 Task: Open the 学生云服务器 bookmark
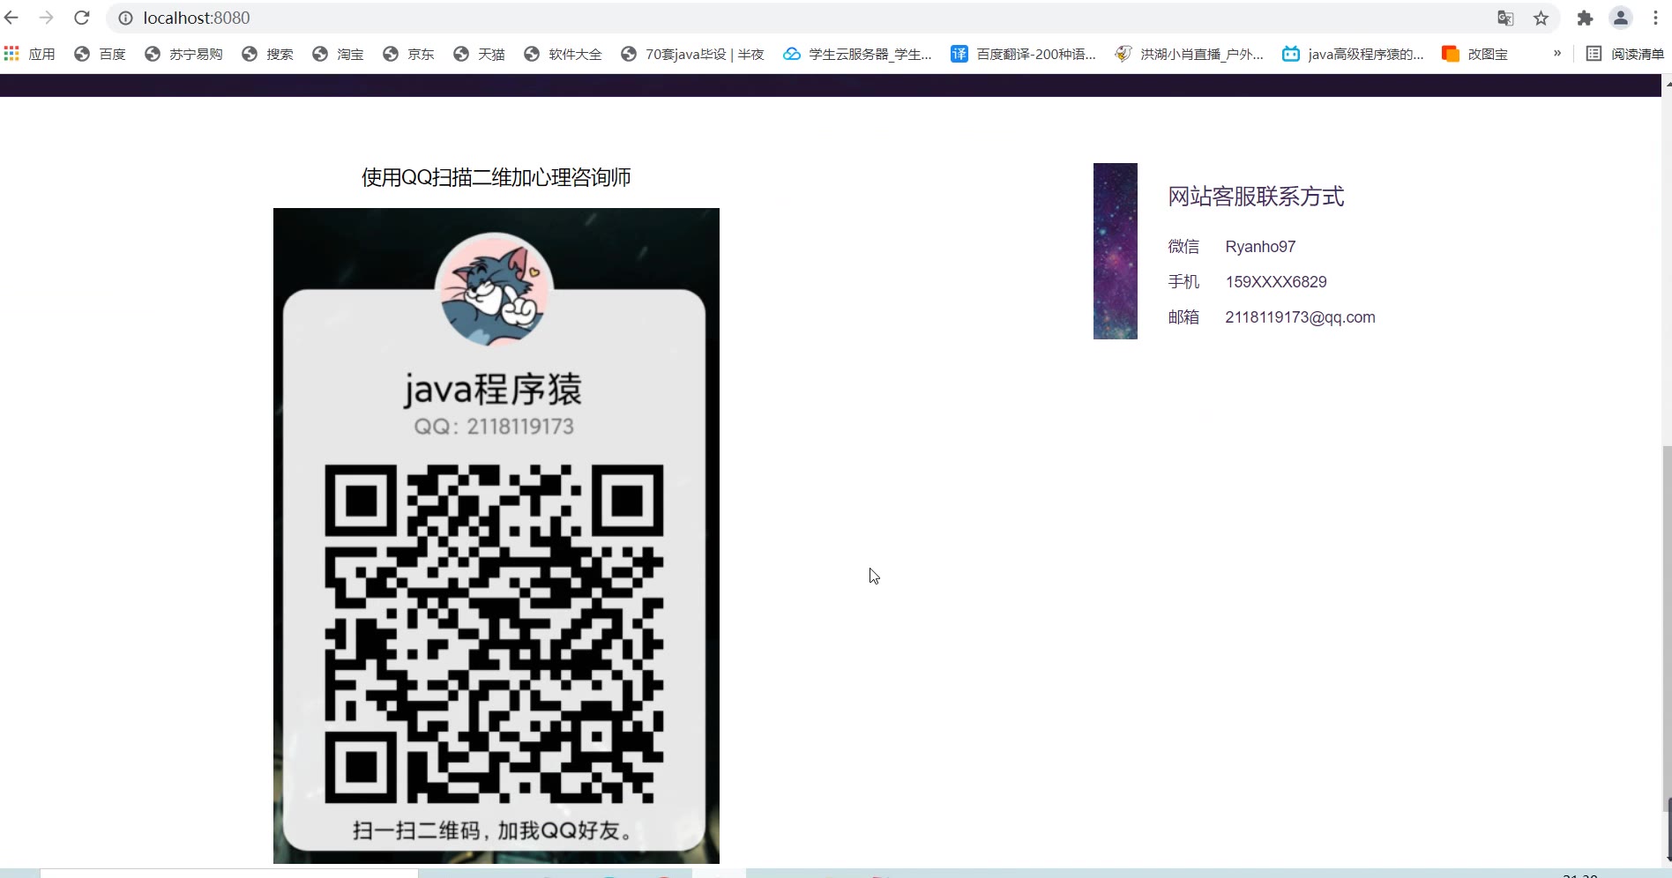tap(857, 54)
